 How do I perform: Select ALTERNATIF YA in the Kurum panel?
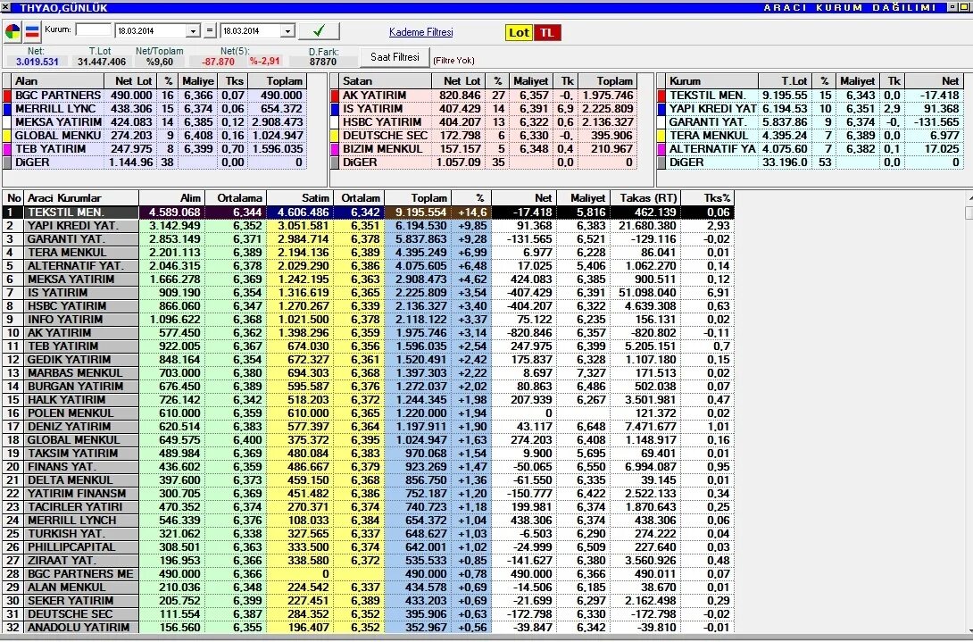coord(810,149)
